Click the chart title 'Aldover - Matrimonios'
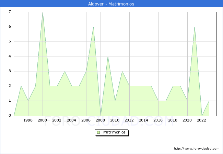This screenshot has height=154, width=223. pos(111,4)
